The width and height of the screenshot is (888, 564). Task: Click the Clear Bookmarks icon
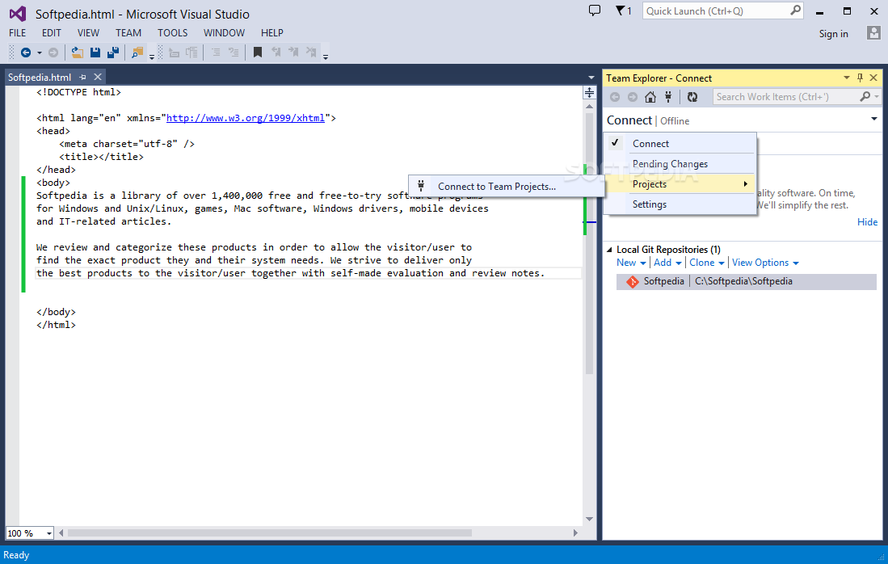pyautogui.click(x=311, y=53)
